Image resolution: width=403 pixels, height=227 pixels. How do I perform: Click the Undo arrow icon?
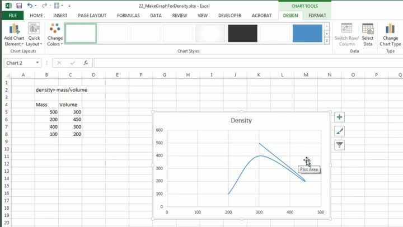pos(30,6)
